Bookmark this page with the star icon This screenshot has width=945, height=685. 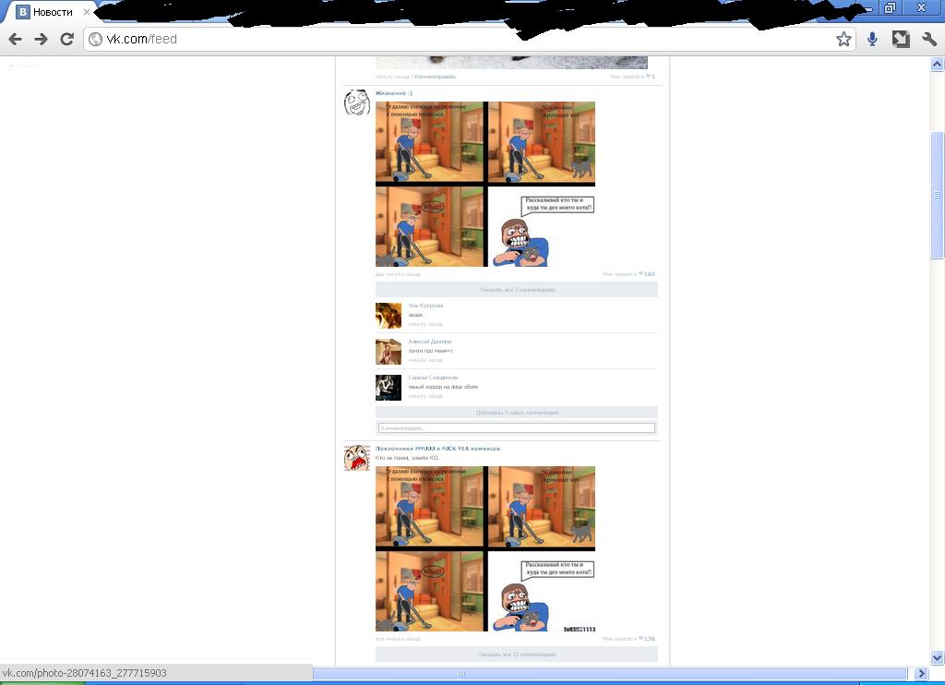click(x=843, y=39)
